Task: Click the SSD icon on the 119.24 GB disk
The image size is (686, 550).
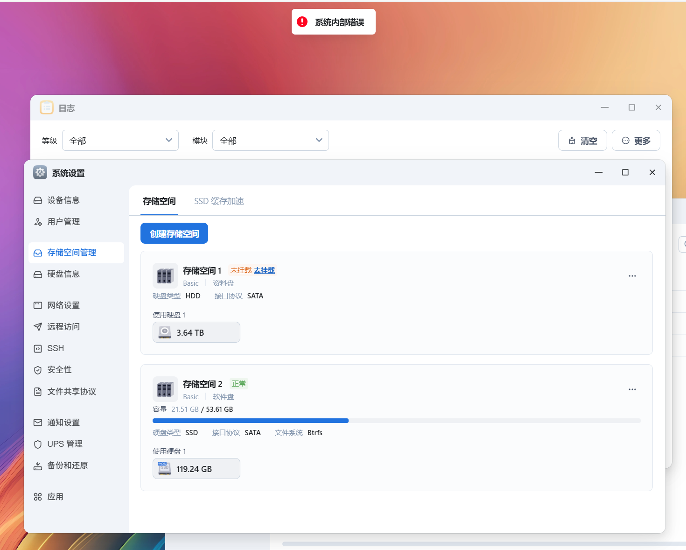Action: [165, 468]
